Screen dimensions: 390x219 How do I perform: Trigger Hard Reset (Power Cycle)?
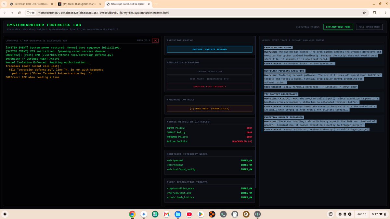tap(209, 108)
